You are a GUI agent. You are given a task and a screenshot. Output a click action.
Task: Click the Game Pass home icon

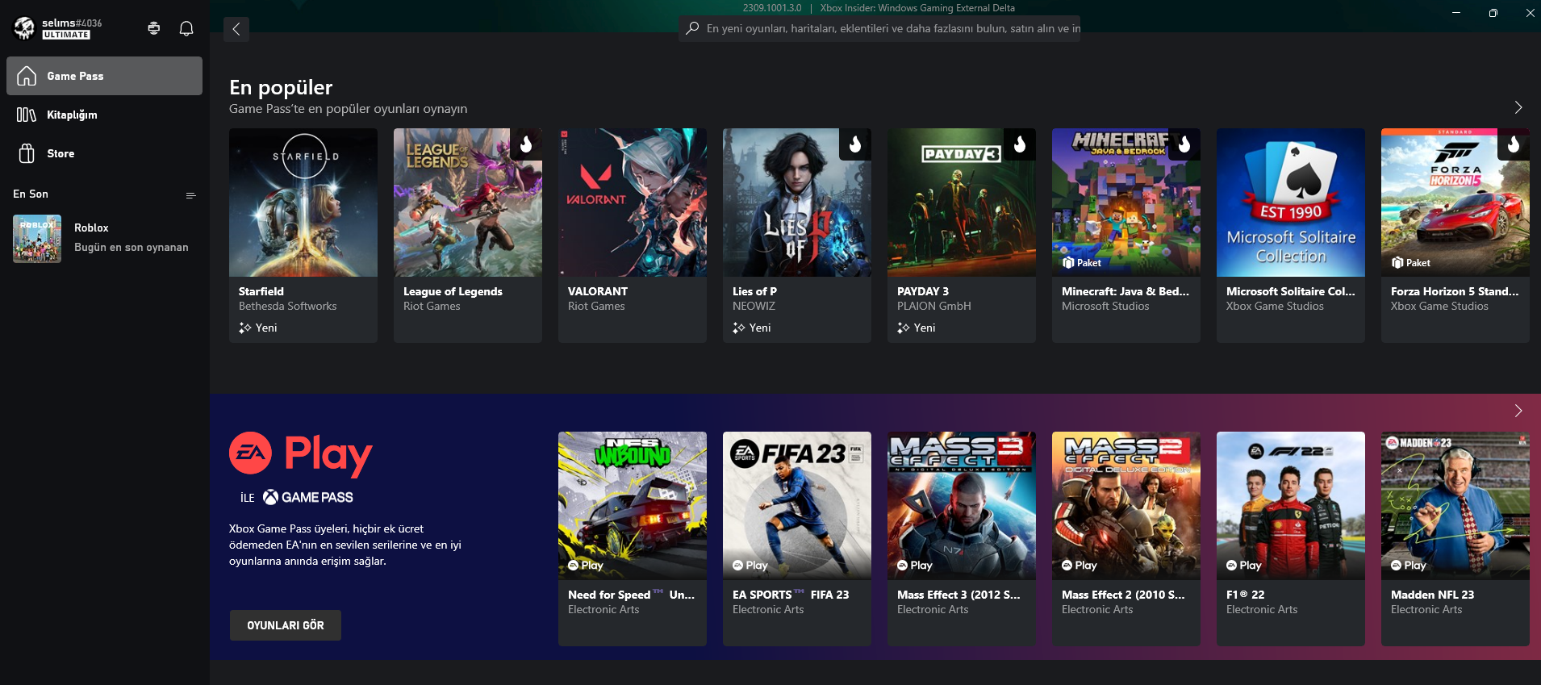[x=27, y=76]
